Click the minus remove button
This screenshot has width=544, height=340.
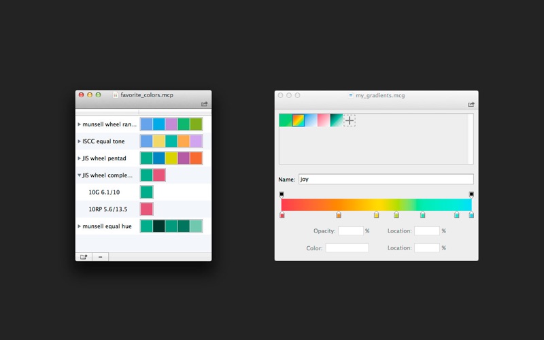[101, 257]
